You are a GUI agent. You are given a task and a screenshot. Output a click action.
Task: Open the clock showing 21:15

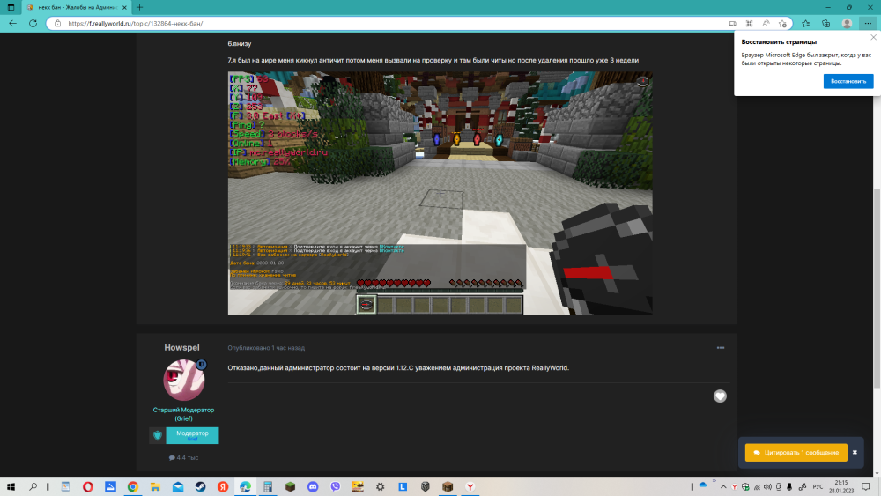(x=841, y=487)
